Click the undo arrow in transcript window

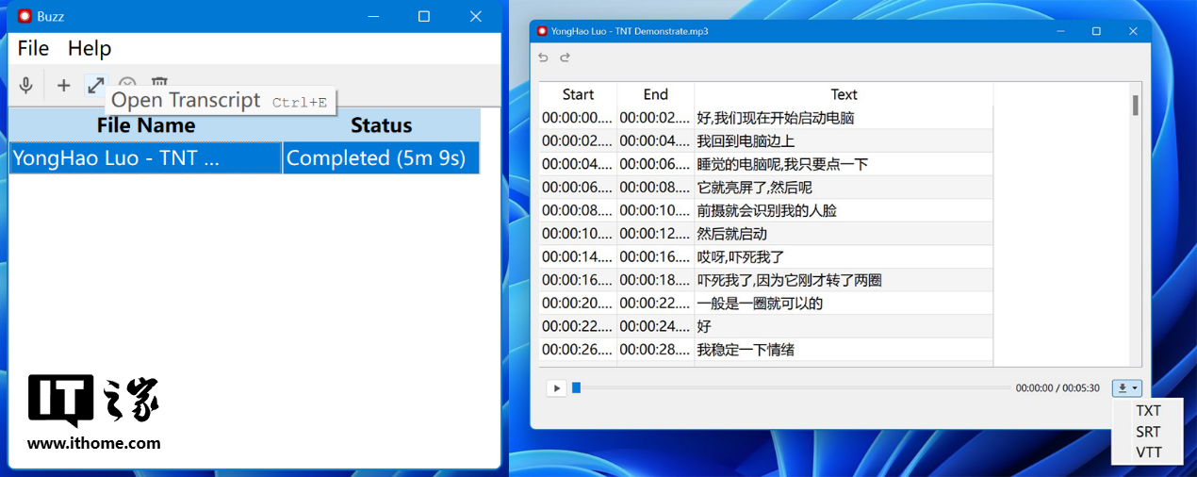(x=543, y=58)
